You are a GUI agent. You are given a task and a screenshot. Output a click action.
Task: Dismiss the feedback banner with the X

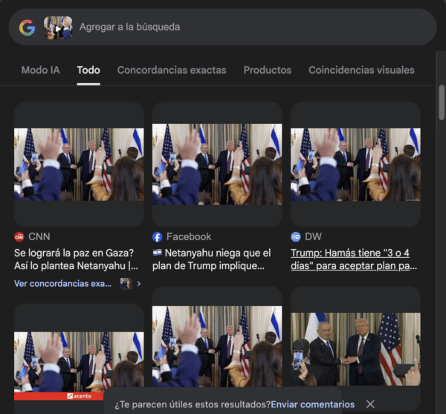pyautogui.click(x=370, y=404)
